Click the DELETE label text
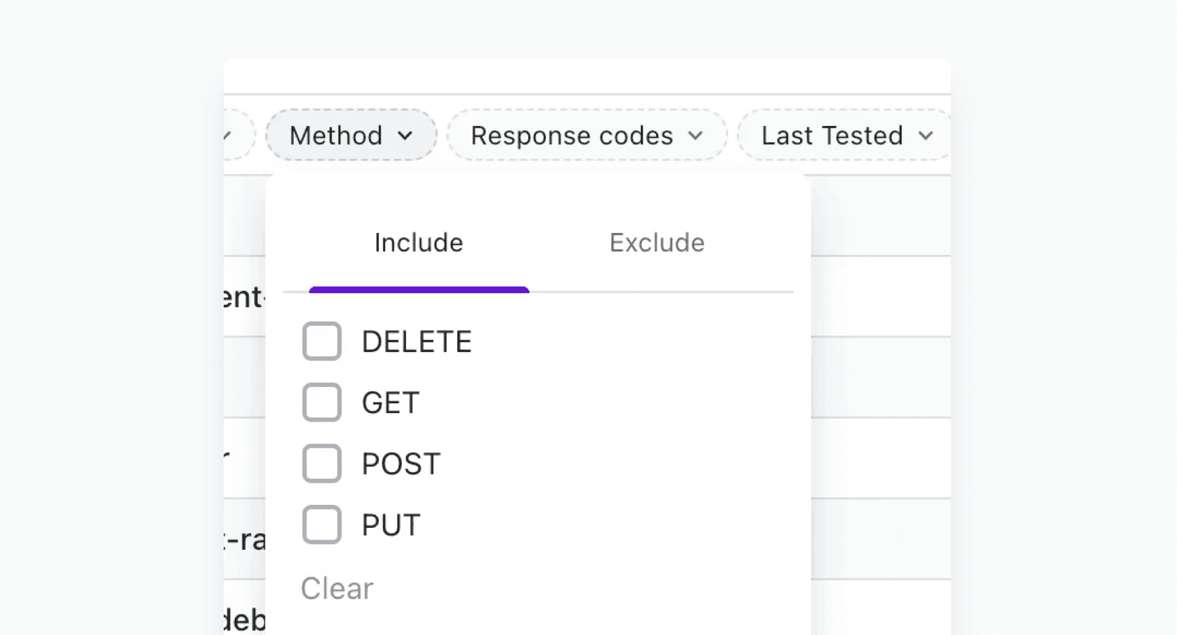1177x635 pixels. (416, 341)
